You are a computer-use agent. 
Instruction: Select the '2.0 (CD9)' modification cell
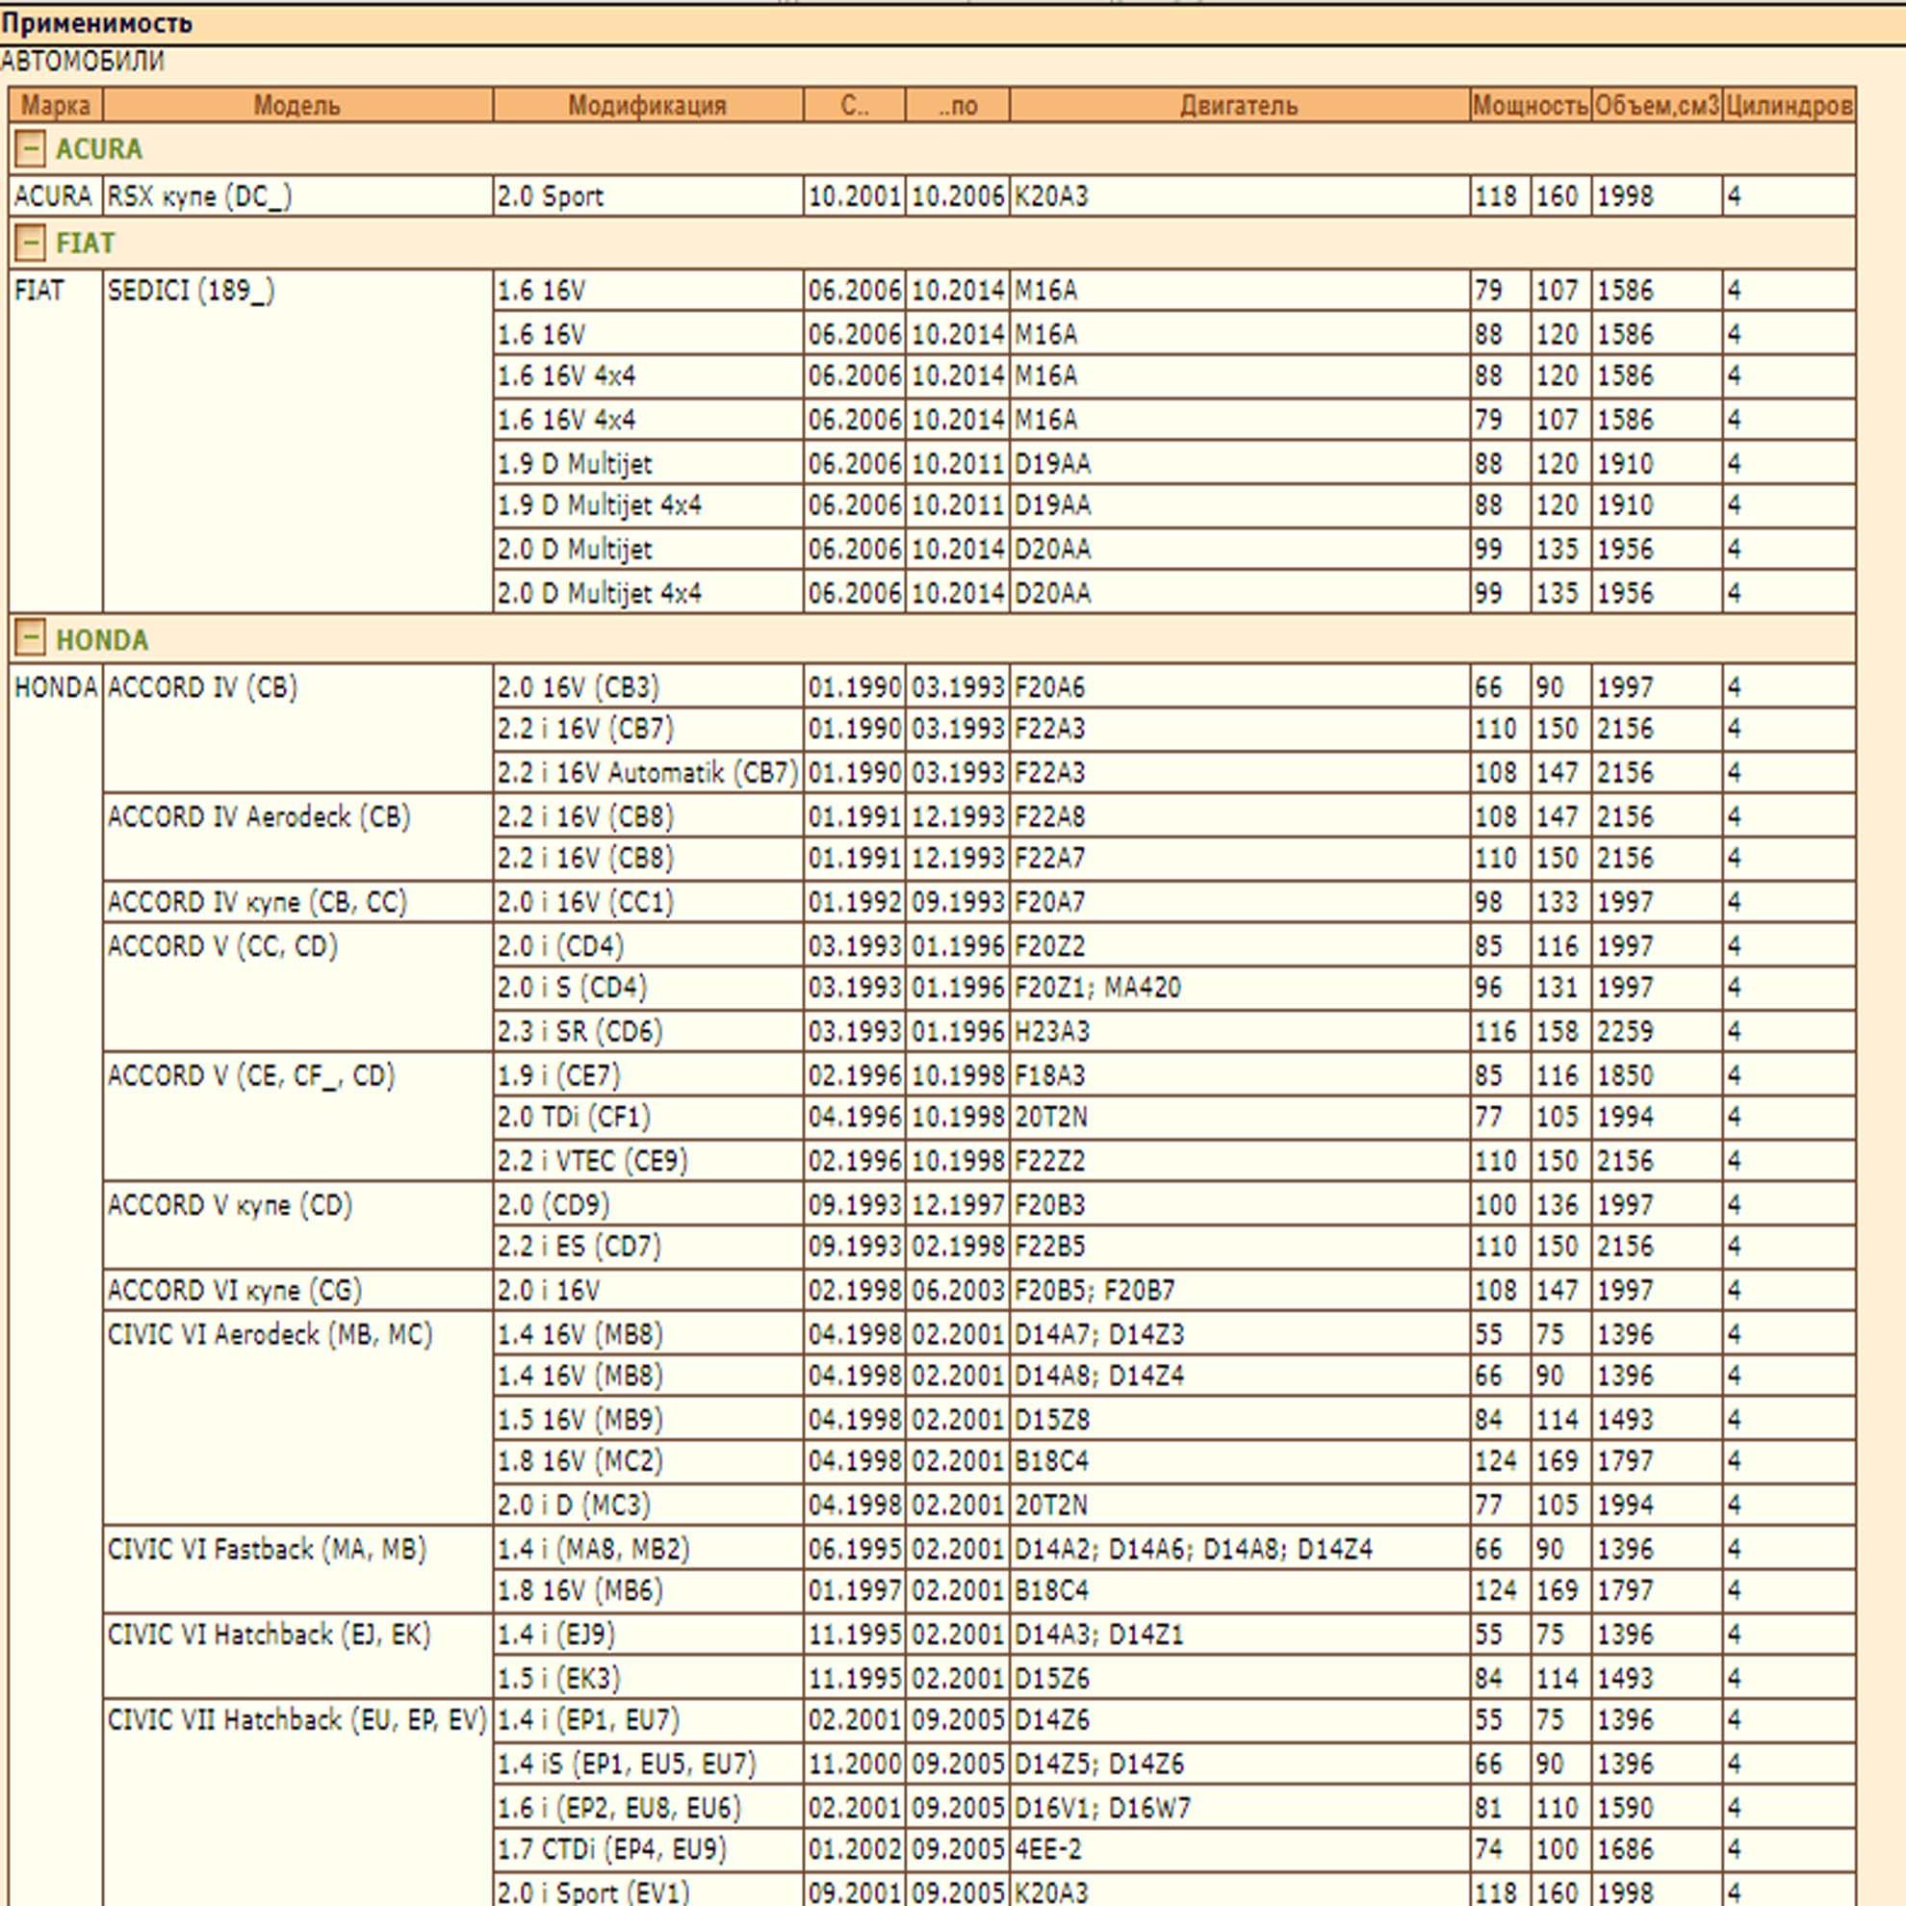[647, 1203]
